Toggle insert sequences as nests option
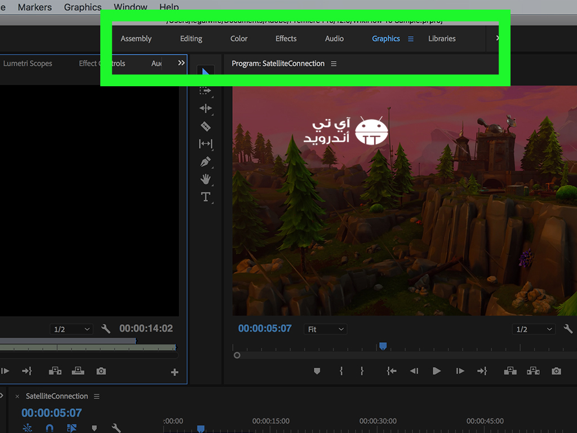The image size is (577, 433). pyautogui.click(x=27, y=428)
